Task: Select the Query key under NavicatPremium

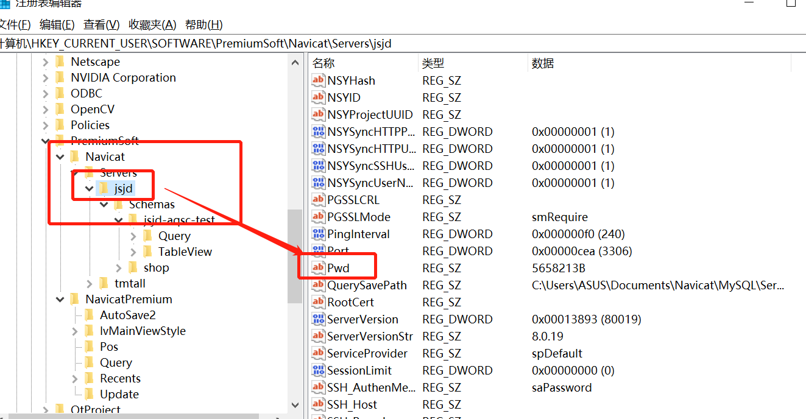Action: click(x=116, y=362)
